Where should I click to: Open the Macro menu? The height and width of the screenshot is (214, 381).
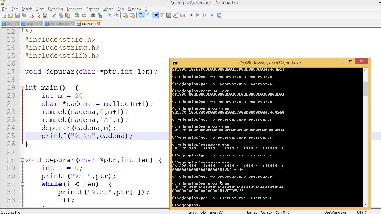[108, 9]
